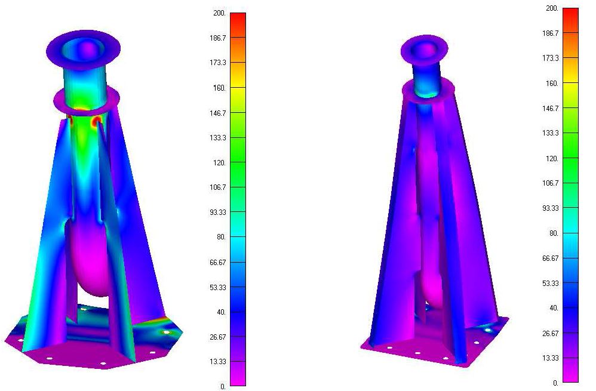Screen dimensions: 596x391
Task: Click the right legend value 93.33
Action: click(550, 208)
